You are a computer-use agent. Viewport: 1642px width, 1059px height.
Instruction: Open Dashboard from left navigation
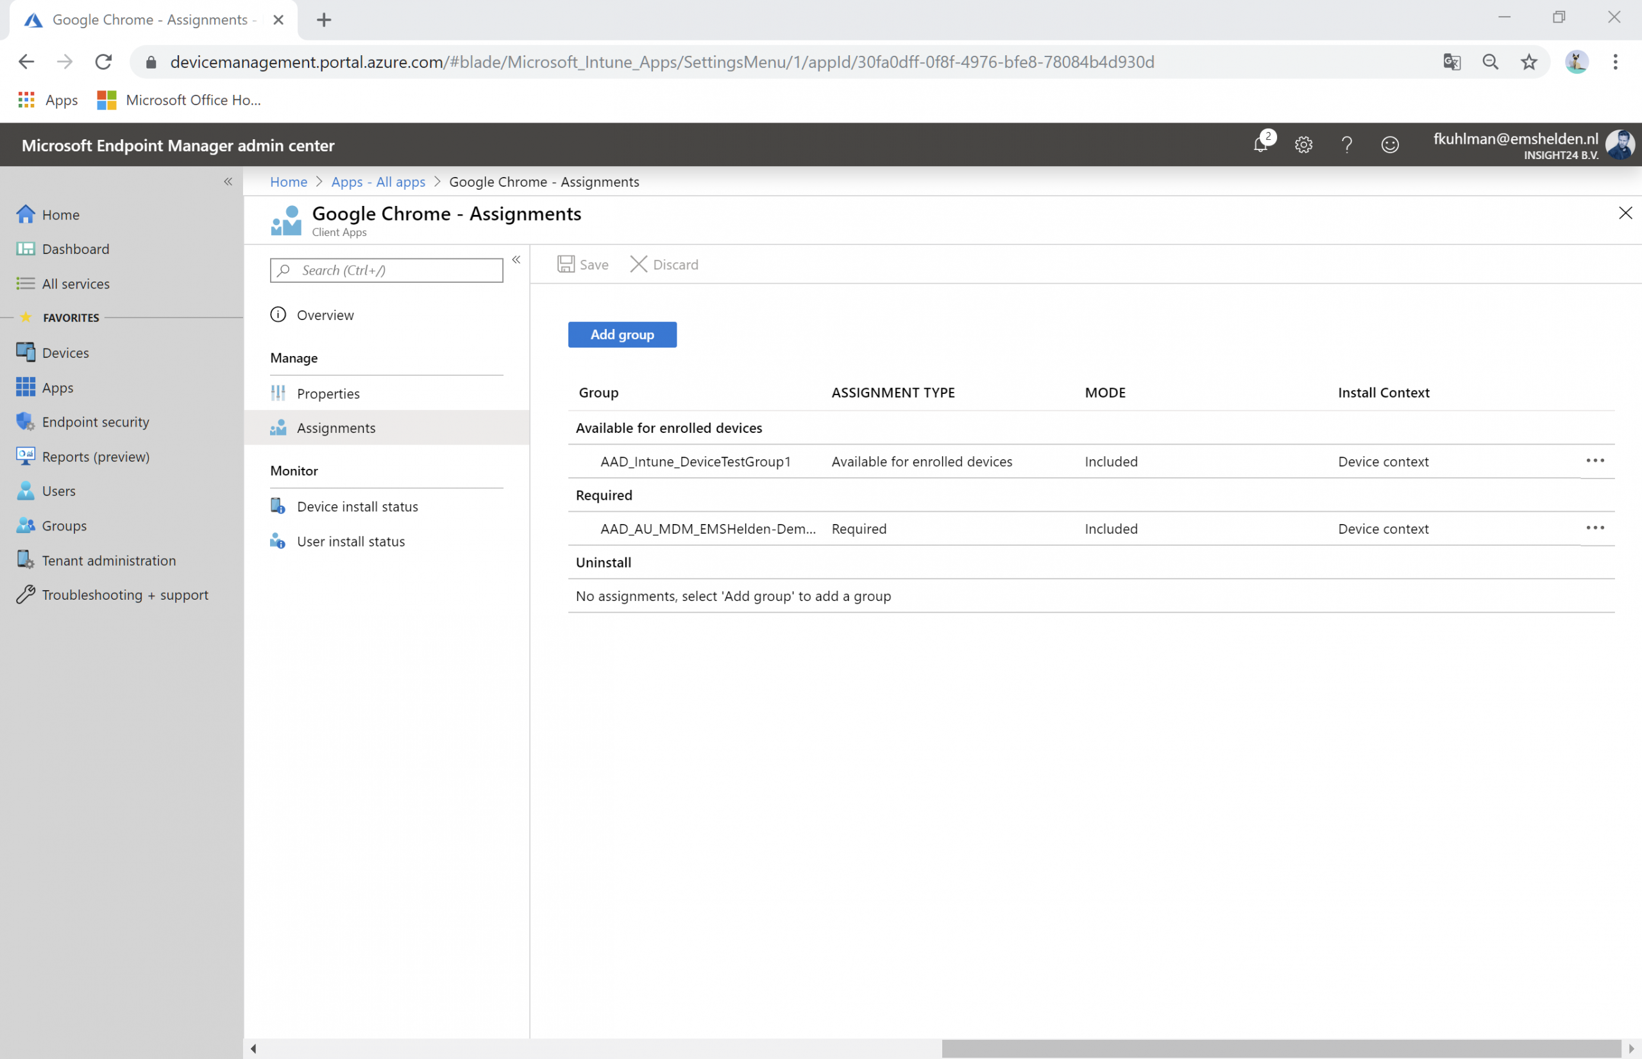click(76, 249)
